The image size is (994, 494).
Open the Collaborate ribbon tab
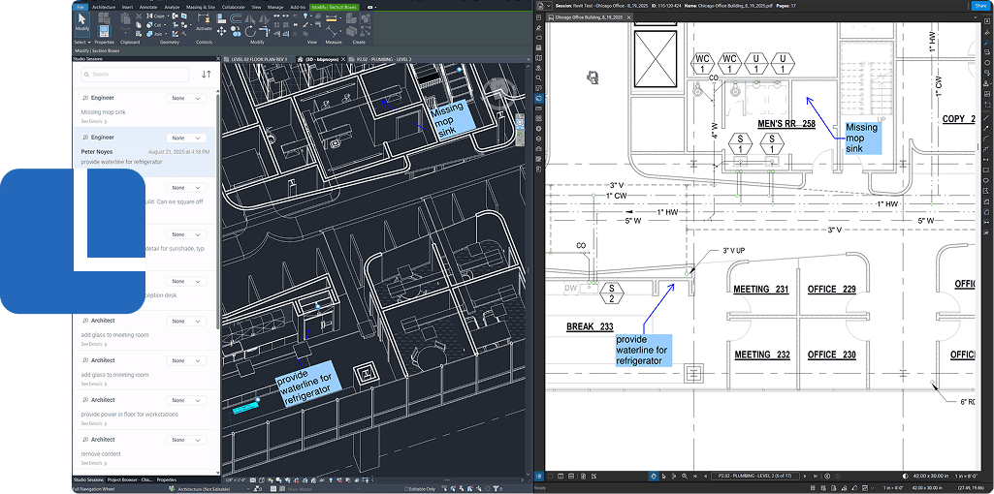click(x=233, y=7)
